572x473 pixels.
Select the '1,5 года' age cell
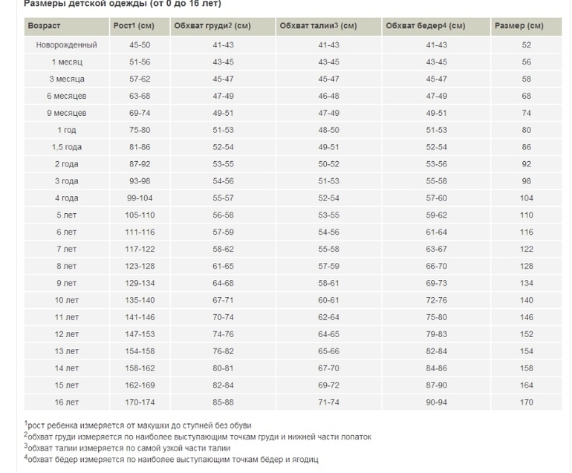66,148
